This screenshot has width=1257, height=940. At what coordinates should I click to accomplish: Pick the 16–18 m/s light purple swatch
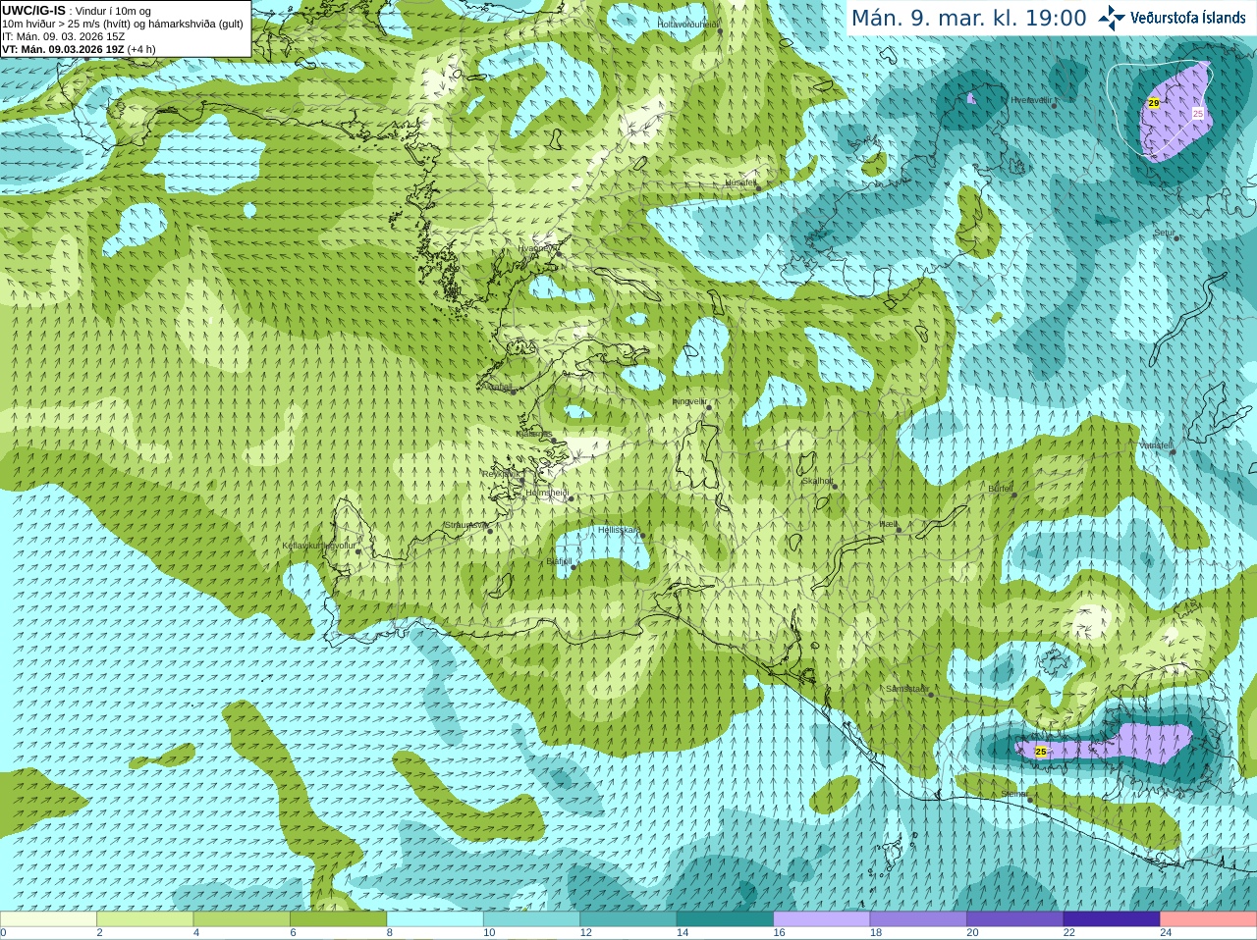point(822,919)
